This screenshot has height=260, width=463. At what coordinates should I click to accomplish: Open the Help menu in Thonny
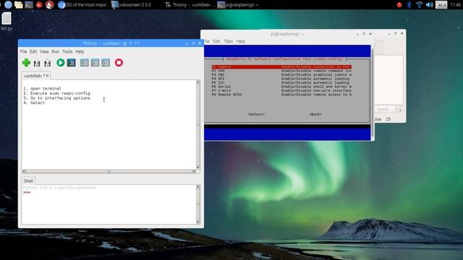[80, 51]
